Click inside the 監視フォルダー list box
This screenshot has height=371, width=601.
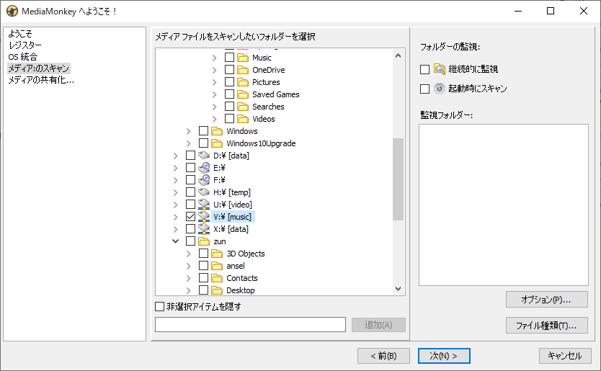(503, 205)
